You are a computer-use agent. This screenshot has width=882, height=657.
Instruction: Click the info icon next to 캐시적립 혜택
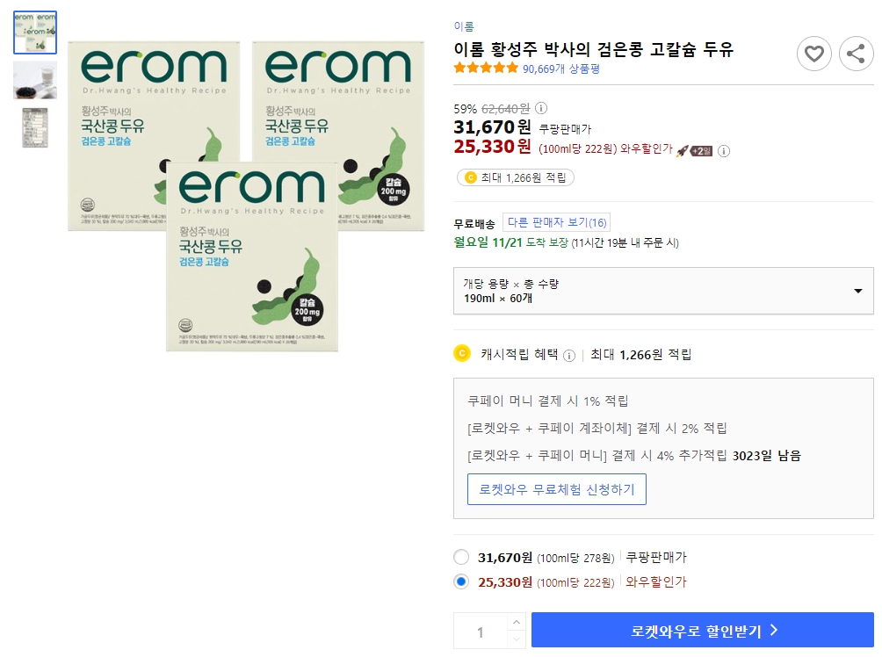point(569,352)
